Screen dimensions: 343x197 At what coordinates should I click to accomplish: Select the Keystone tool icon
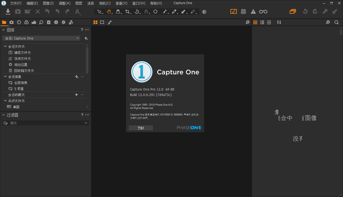tap(118, 12)
